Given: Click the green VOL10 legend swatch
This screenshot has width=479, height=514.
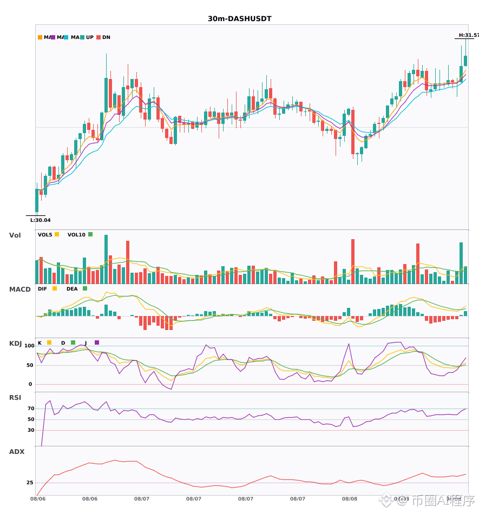Looking at the screenshot, I should (x=90, y=234).
